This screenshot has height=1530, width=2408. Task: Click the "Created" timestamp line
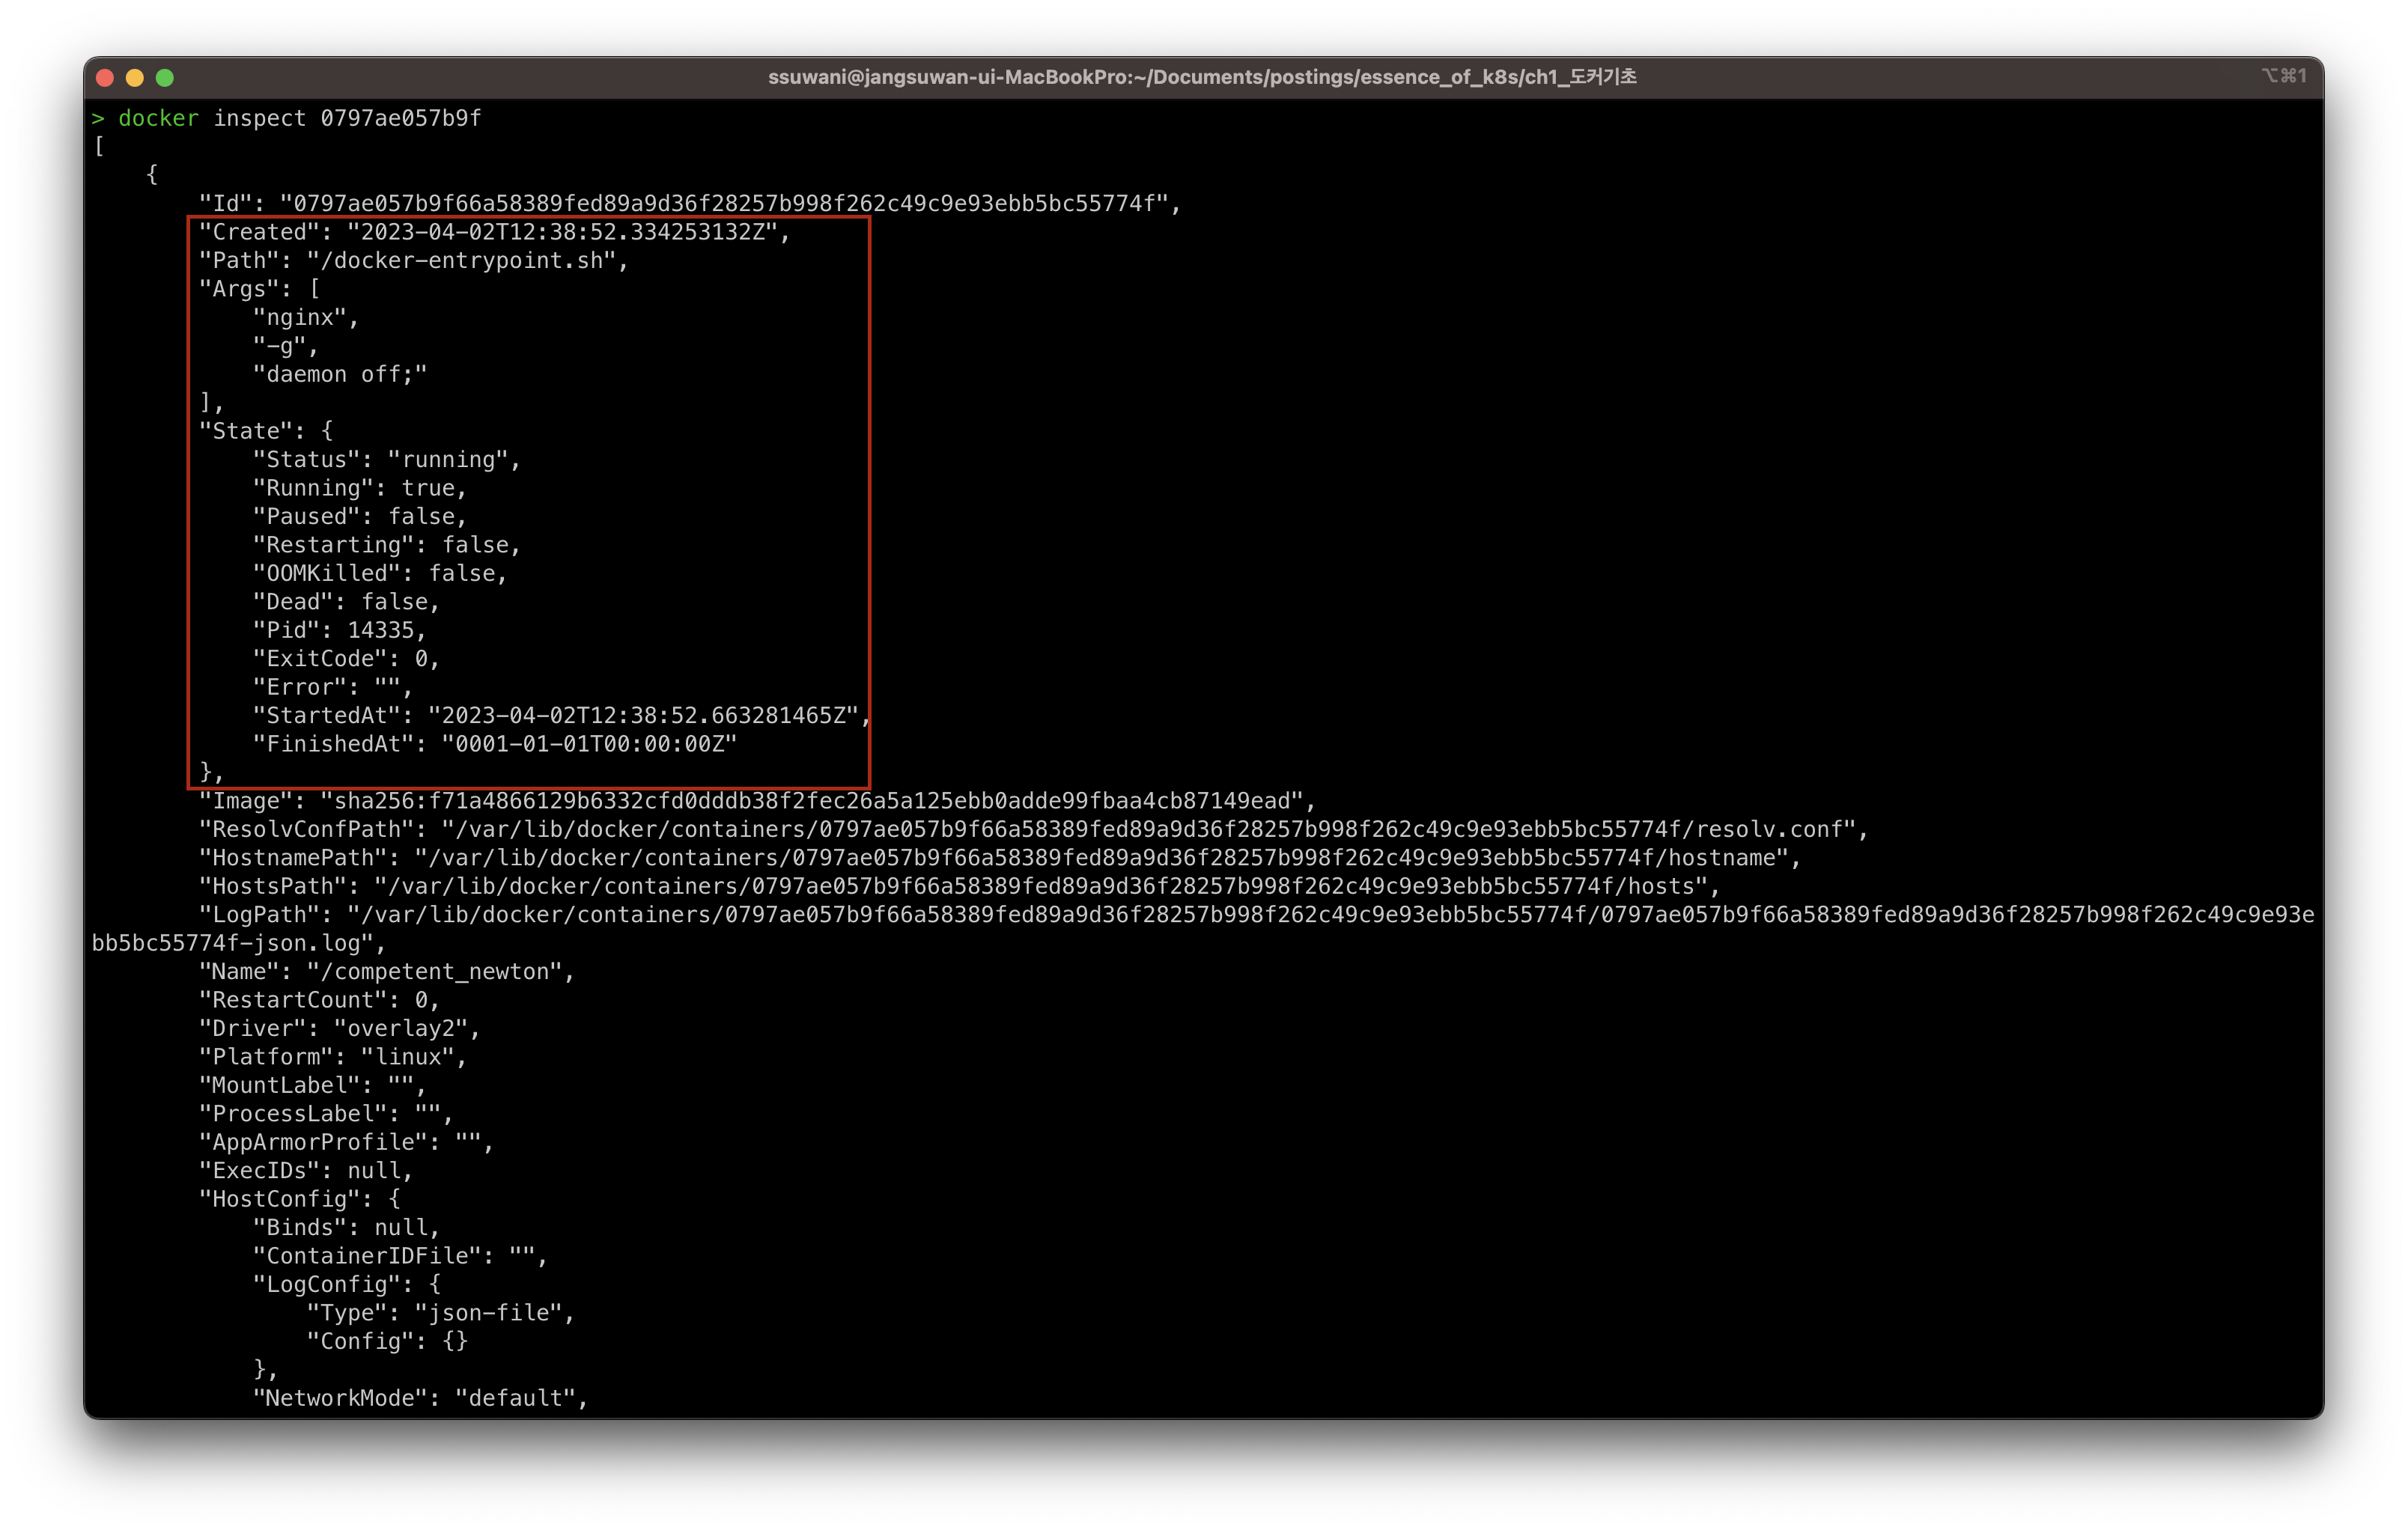click(x=494, y=232)
